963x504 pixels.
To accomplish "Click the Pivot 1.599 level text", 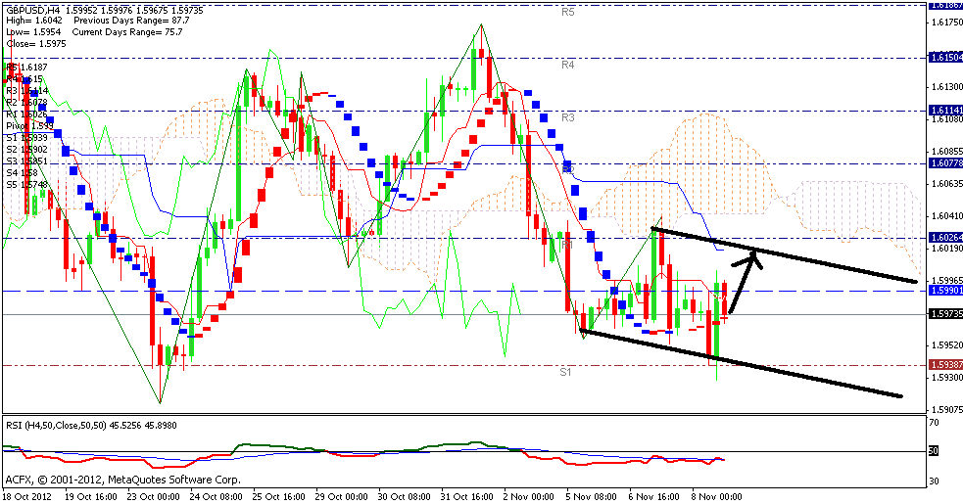I will pyautogui.click(x=30, y=126).
